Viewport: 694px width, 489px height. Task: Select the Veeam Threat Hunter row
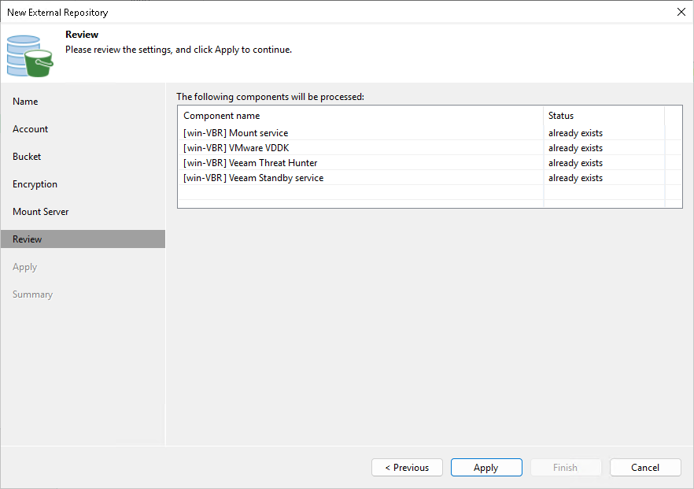point(430,163)
